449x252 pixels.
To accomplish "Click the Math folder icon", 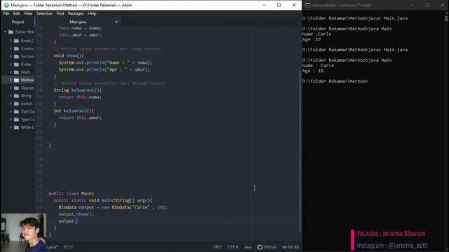I will click(x=16, y=72).
